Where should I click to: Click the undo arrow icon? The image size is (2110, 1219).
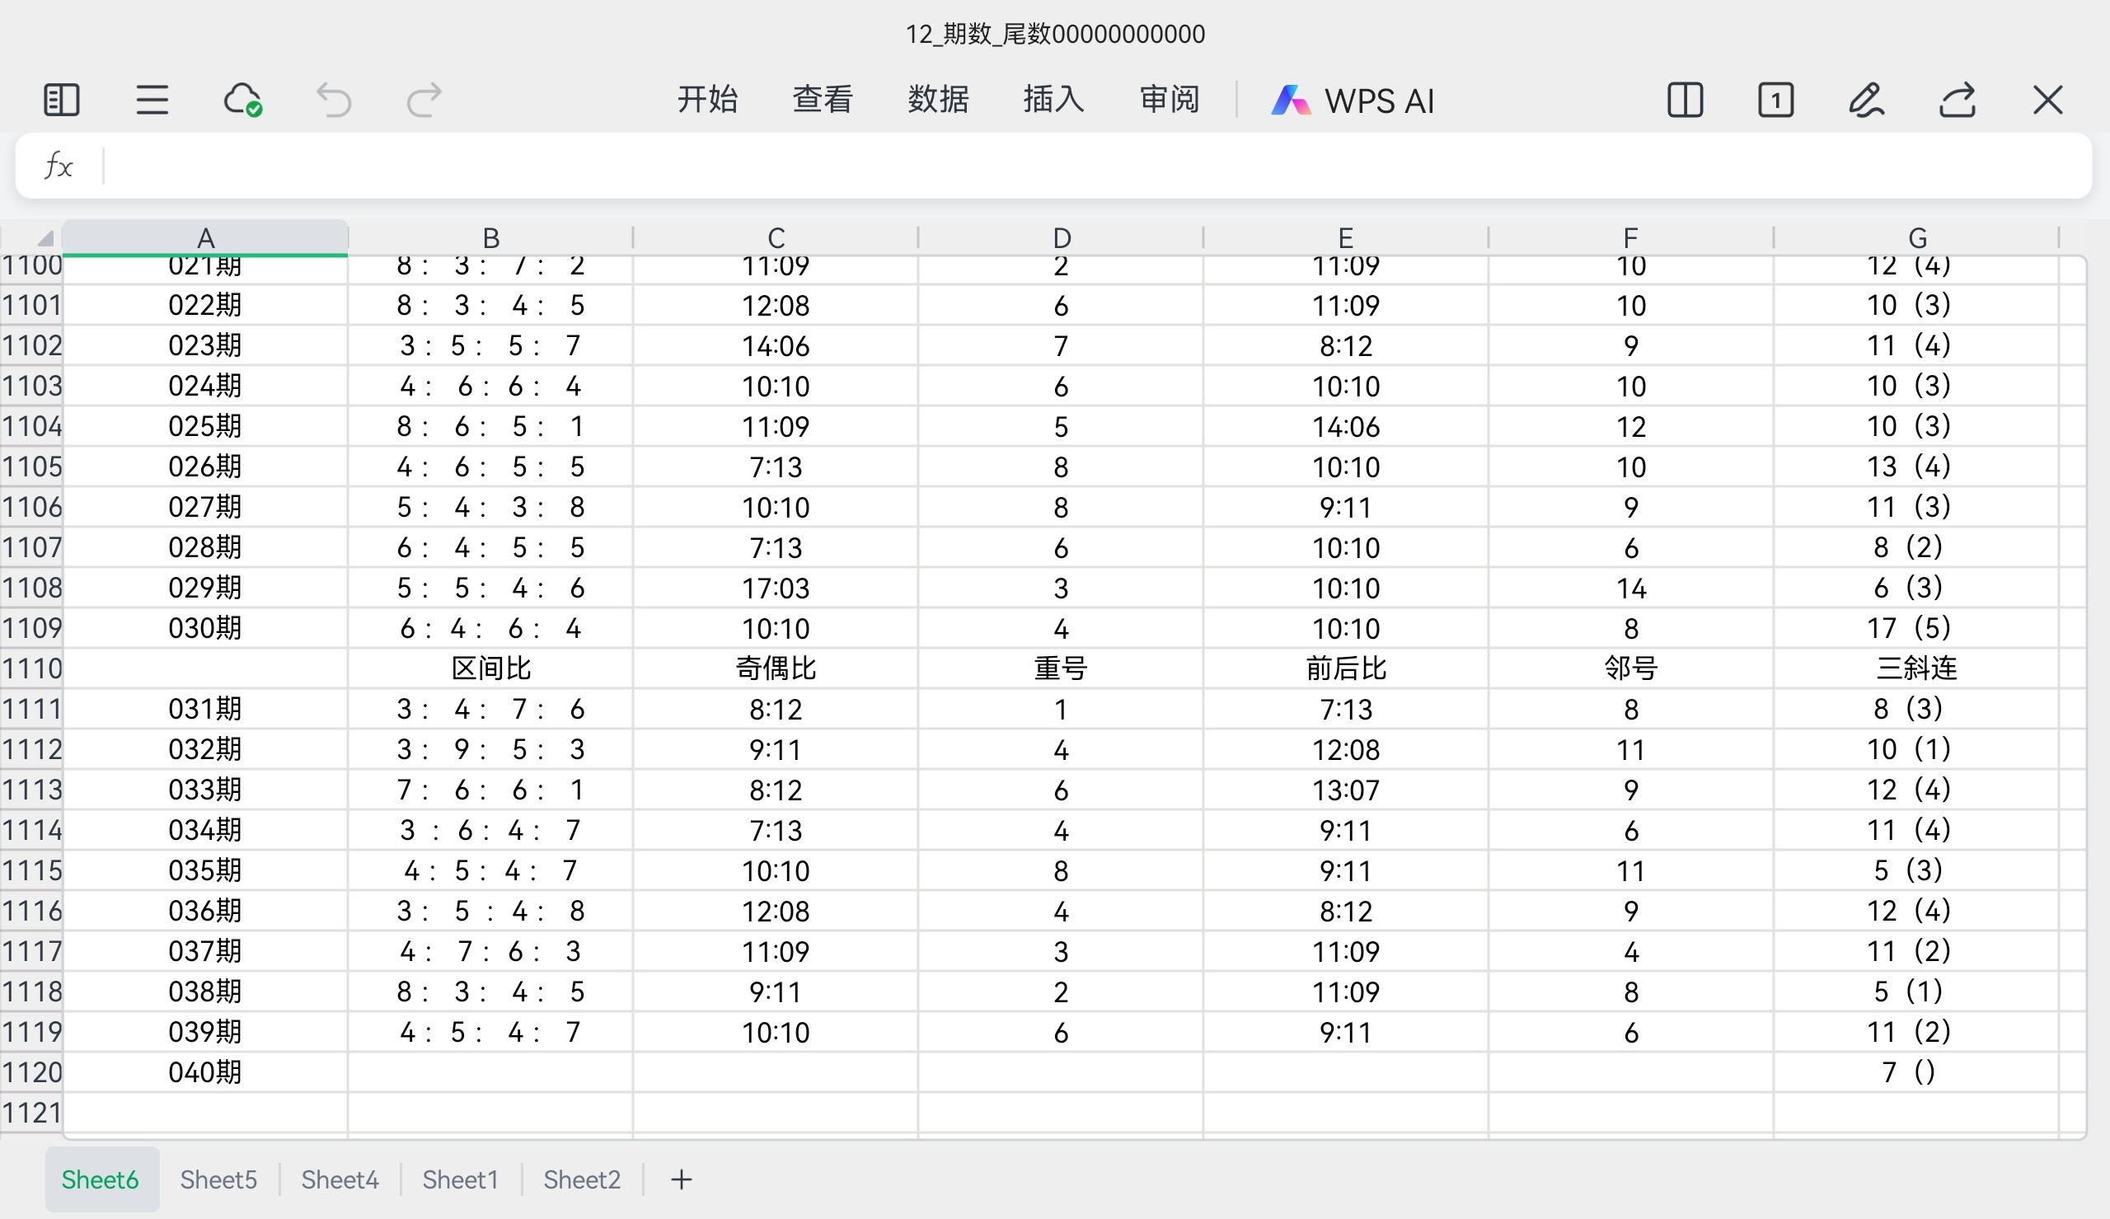[333, 101]
